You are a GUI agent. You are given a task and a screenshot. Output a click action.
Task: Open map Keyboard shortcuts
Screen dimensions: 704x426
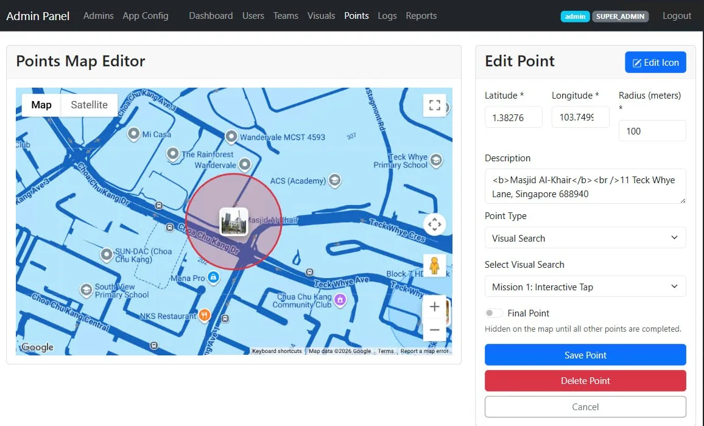(276, 351)
